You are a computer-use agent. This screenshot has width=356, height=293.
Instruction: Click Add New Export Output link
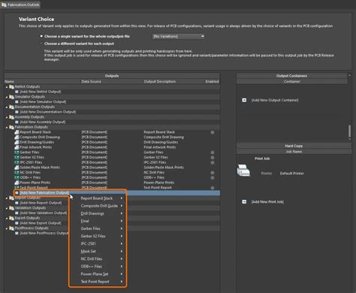[x=41, y=223]
